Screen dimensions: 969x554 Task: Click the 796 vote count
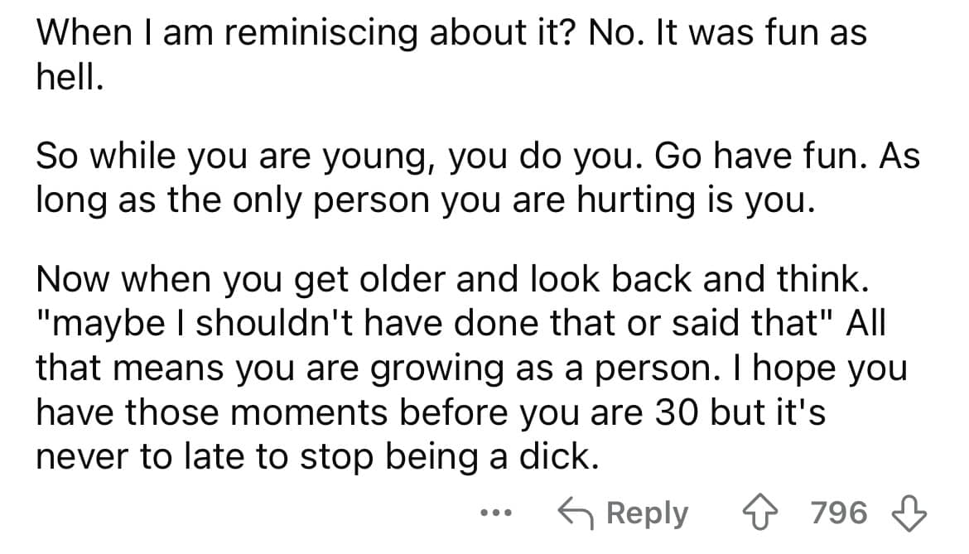coord(839,513)
